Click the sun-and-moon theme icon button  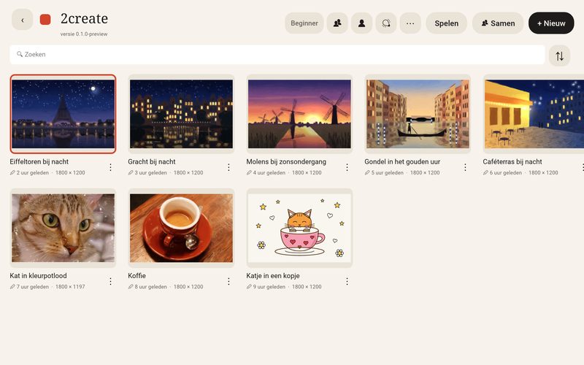tap(386, 23)
